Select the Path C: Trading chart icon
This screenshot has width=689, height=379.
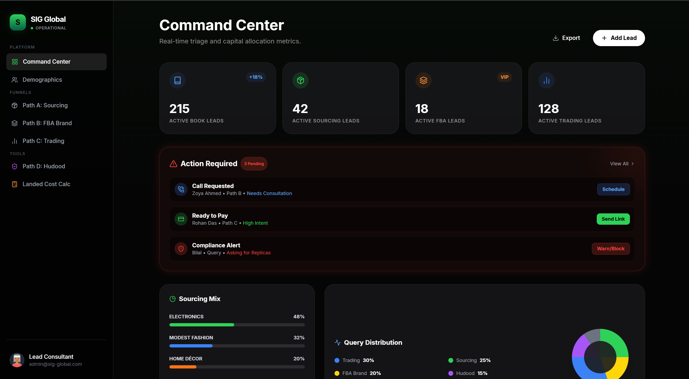[15, 141]
